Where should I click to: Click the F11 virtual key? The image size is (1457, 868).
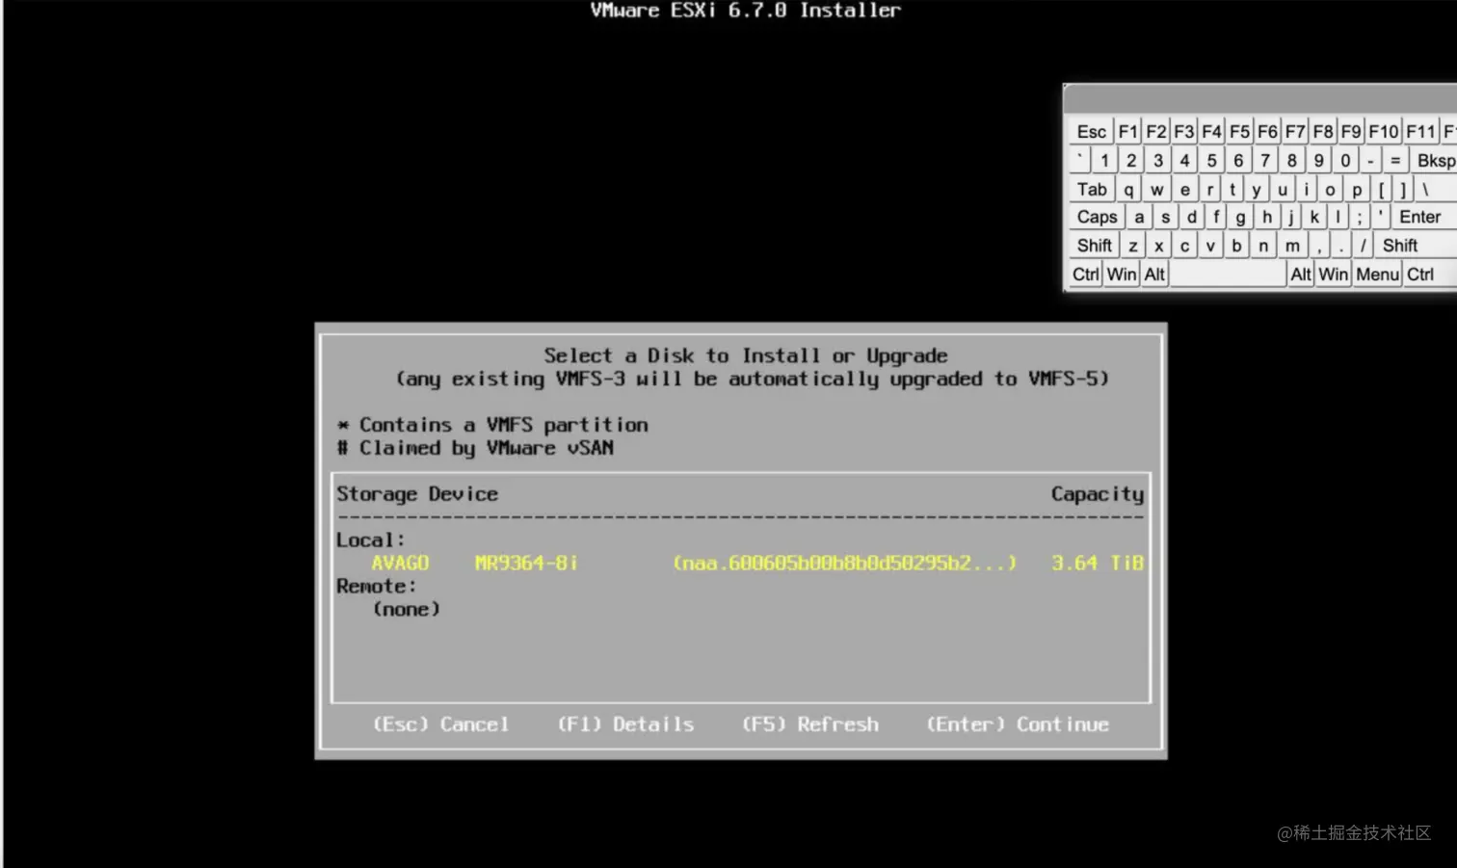coord(1420,132)
